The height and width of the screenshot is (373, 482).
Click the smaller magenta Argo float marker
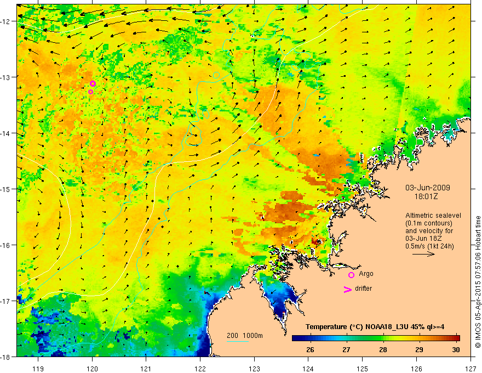coord(91,92)
